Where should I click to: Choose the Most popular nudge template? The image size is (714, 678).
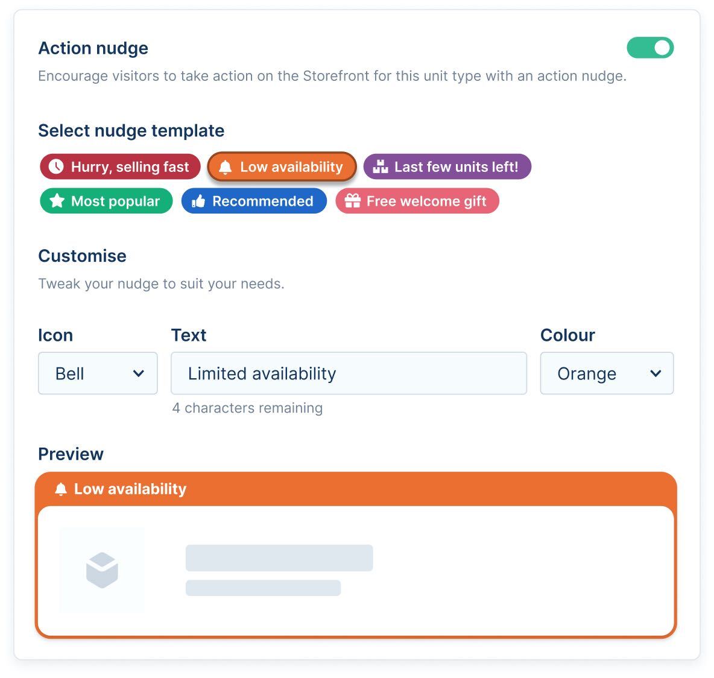pyautogui.click(x=106, y=201)
